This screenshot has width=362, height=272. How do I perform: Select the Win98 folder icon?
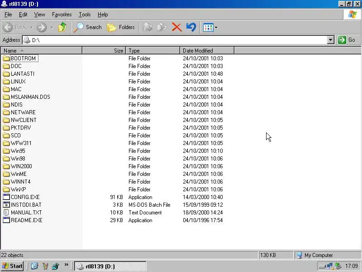point(6,159)
